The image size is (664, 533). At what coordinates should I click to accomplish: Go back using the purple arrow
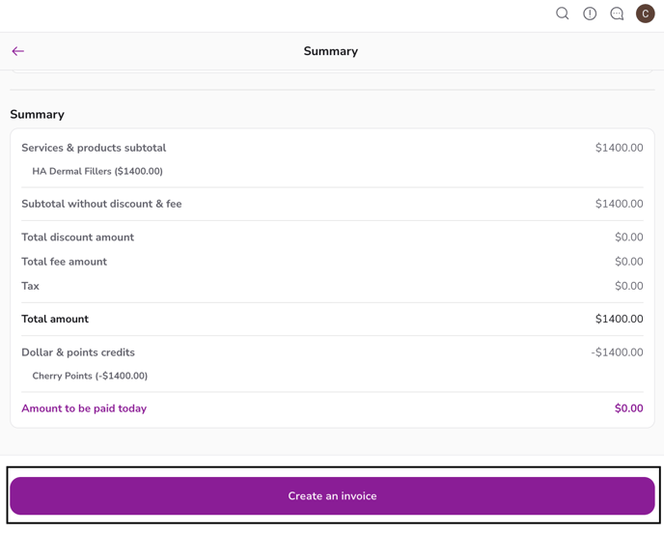(x=18, y=51)
